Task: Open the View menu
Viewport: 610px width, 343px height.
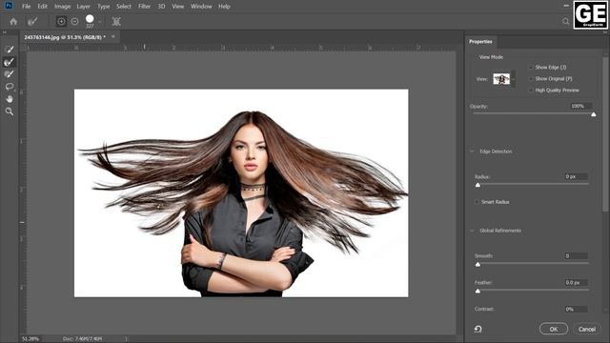Action: coord(178,7)
